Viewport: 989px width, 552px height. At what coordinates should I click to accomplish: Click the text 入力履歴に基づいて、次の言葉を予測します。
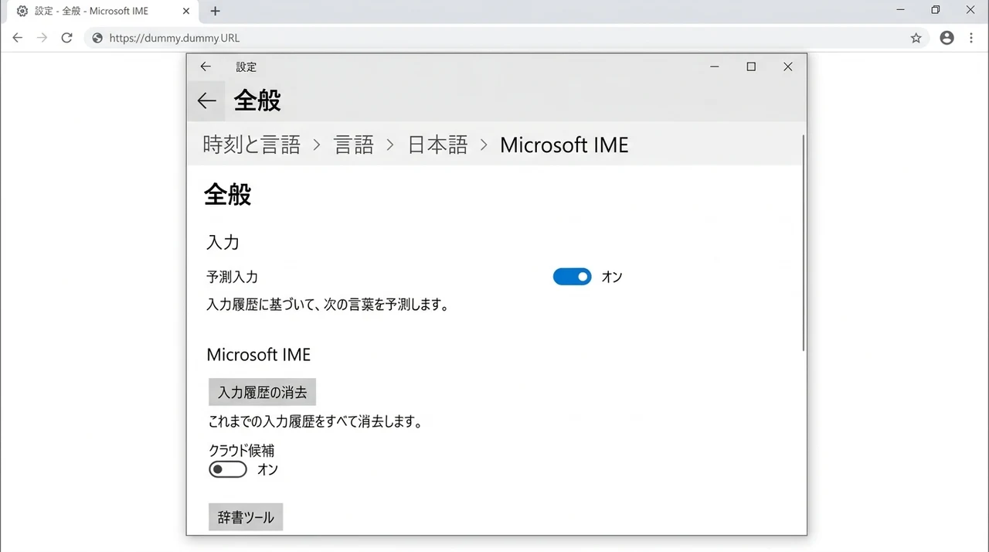[328, 305]
